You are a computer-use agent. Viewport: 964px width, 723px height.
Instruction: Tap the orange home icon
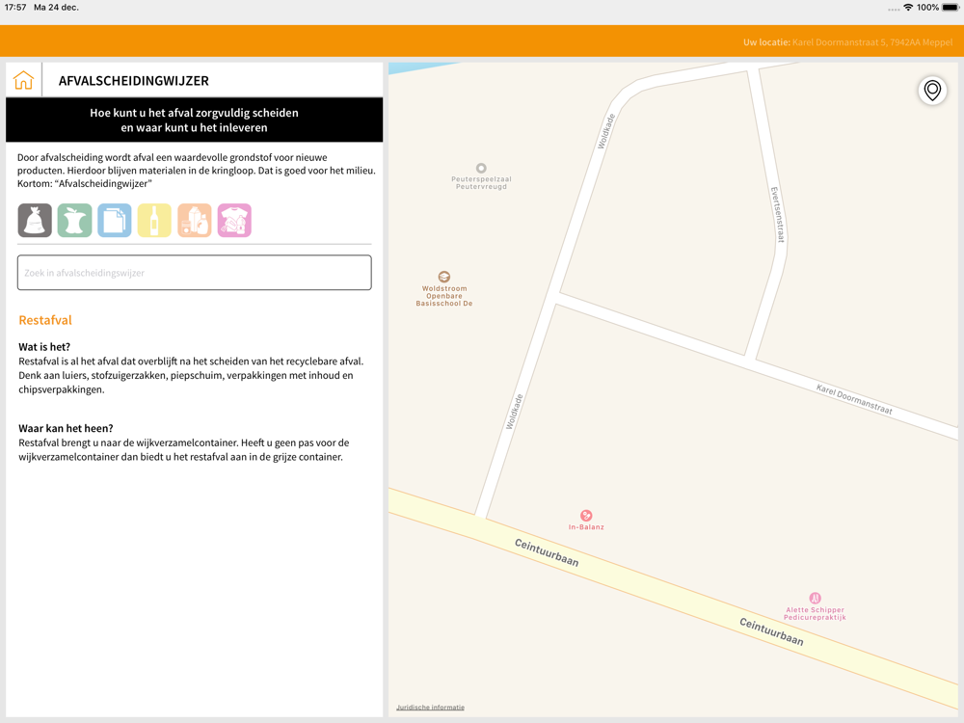23,80
